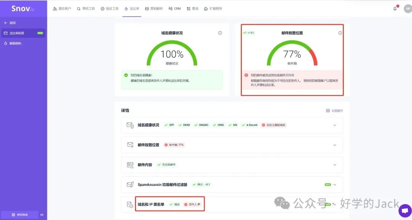Click the 详情 section heading

click(x=125, y=110)
